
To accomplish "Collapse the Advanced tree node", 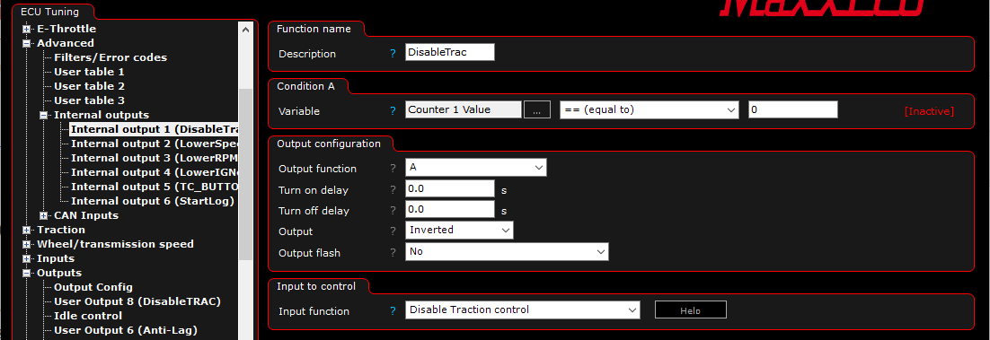I will pos(27,44).
